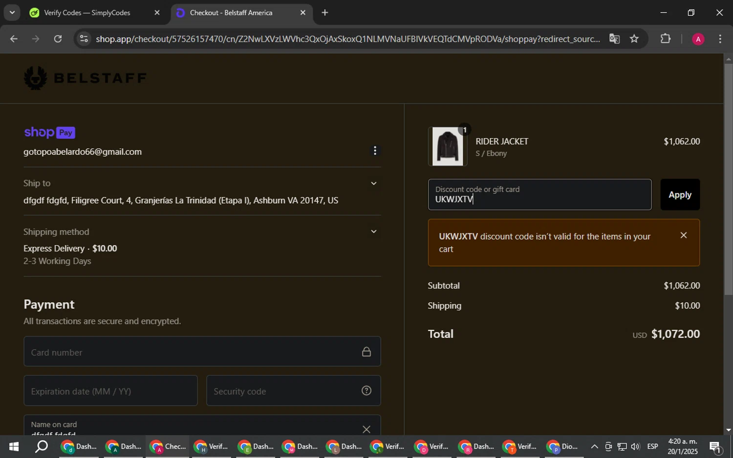Click the email gotopoabelardo66@gmail.com
Screen dimensions: 733x458
pyautogui.click(x=83, y=152)
